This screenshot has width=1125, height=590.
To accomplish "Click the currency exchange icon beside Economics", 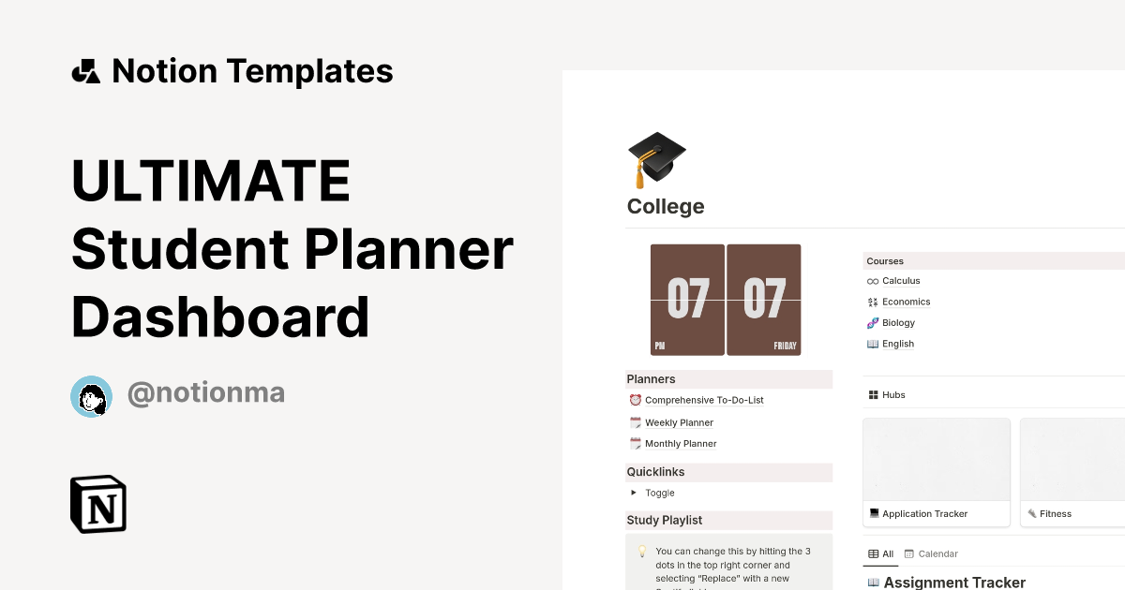I will [x=871, y=302].
